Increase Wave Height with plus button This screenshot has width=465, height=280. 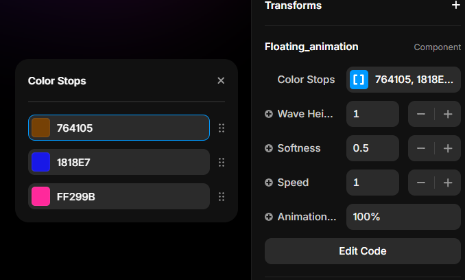(448, 114)
